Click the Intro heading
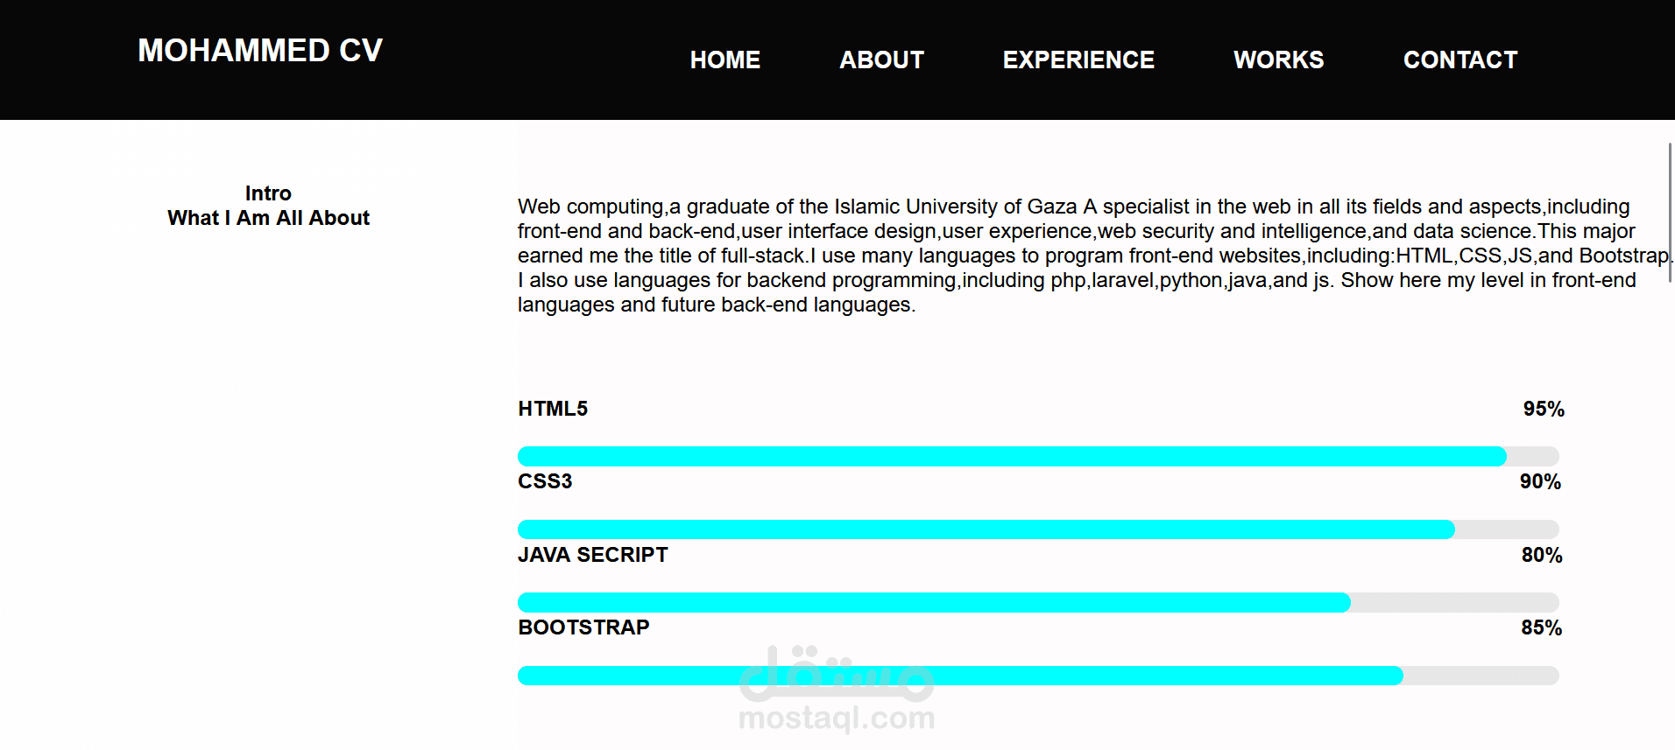The image size is (1675, 750). [x=268, y=193]
